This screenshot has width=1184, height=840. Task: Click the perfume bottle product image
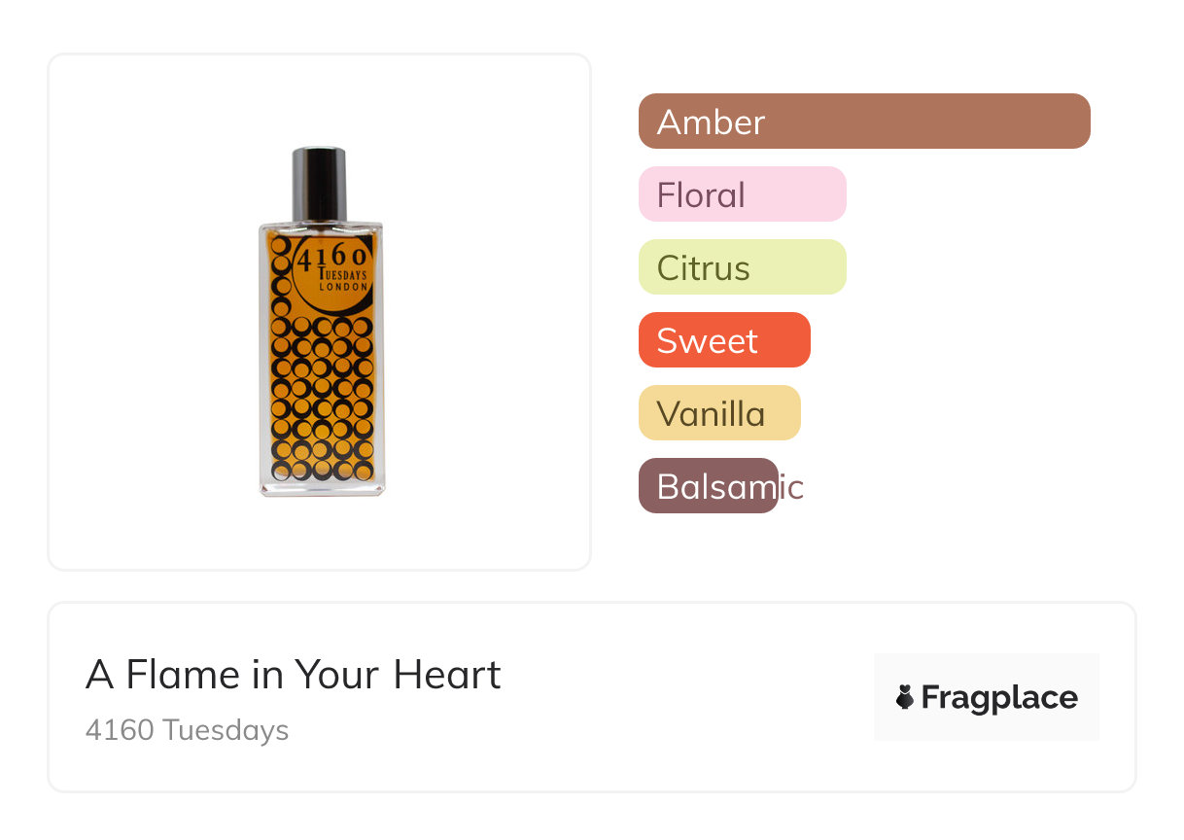(x=321, y=321)
